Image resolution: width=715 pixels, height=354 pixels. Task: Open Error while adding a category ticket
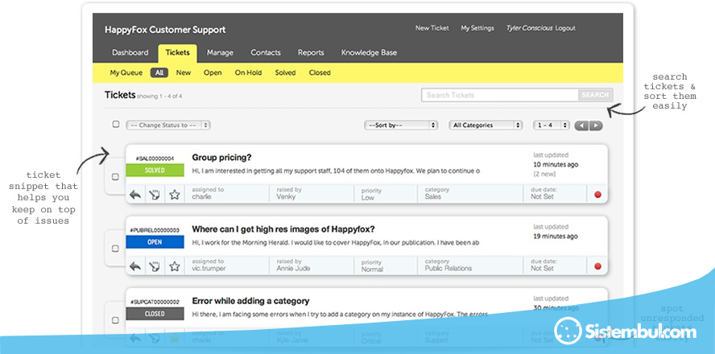point(250,301)
